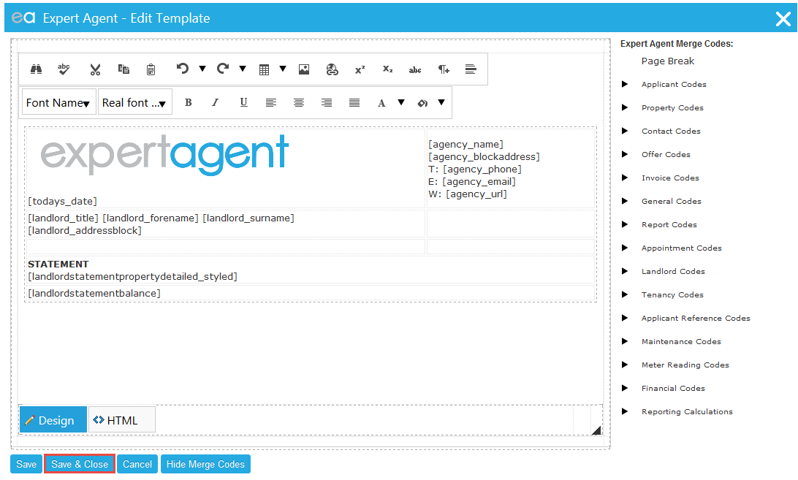The image size is (798, 480).
Task: Expand Meter Reading Codes section
Action: point(625,365)
